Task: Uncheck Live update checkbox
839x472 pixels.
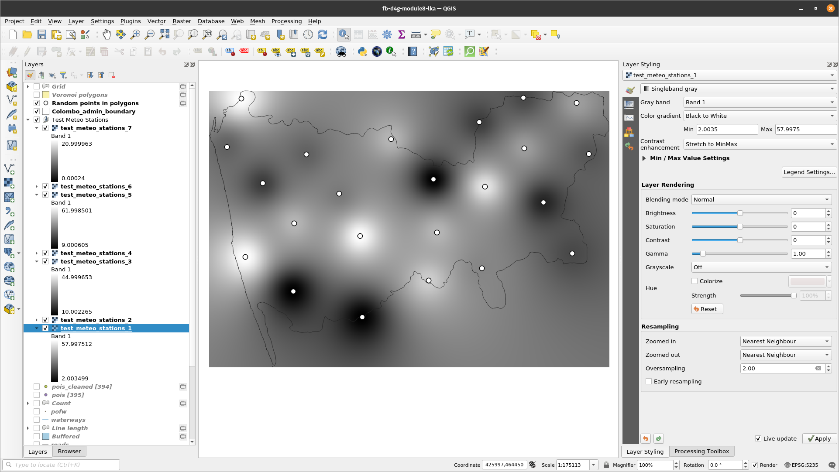Action: (x=758, y=438)
